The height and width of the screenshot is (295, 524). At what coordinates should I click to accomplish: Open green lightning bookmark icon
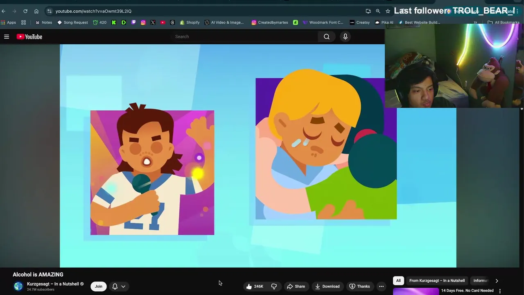296,23
